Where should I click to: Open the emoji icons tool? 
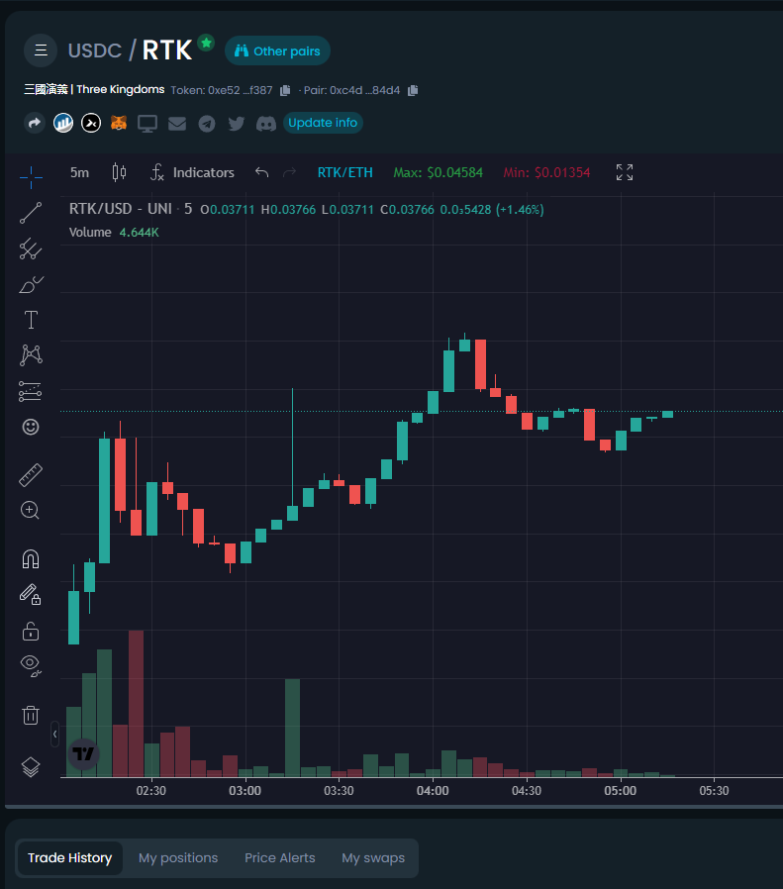pyautogui.click(x=31, y=427)
